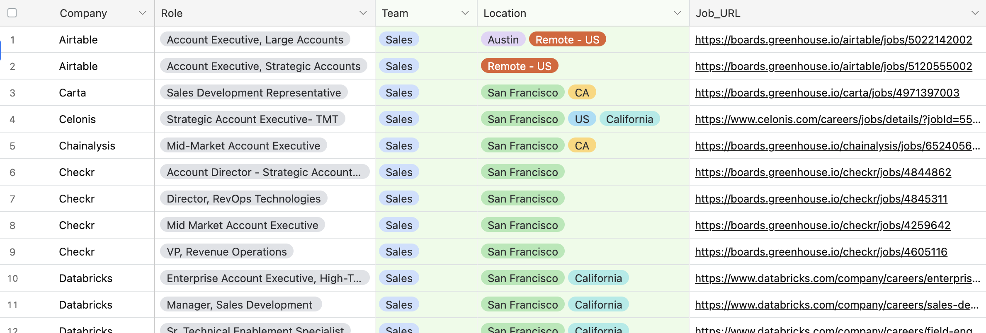
Task: Click Checkr company cell in row 6
Action: [77, 172]
